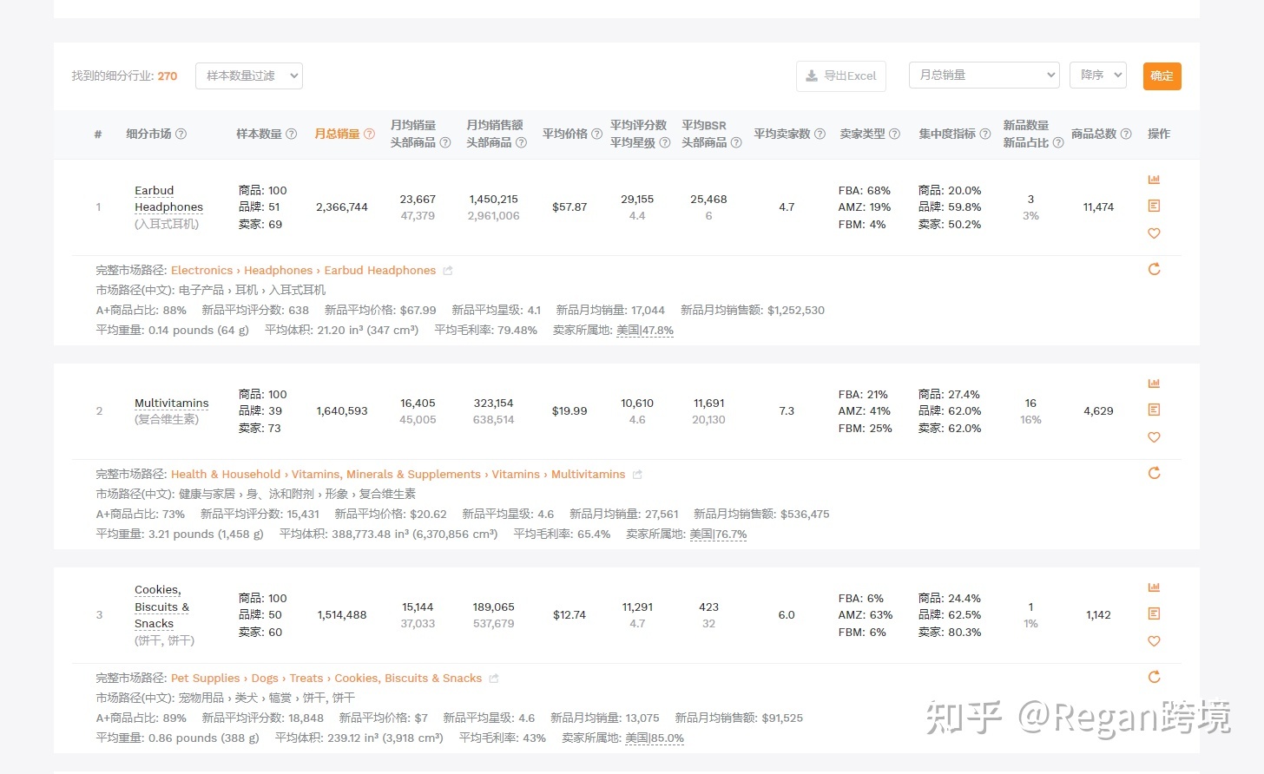The height and width of the screenshot is (774, 1264).
Task: Open the 降序 sort order dropdown
Action: [1097, 75]
